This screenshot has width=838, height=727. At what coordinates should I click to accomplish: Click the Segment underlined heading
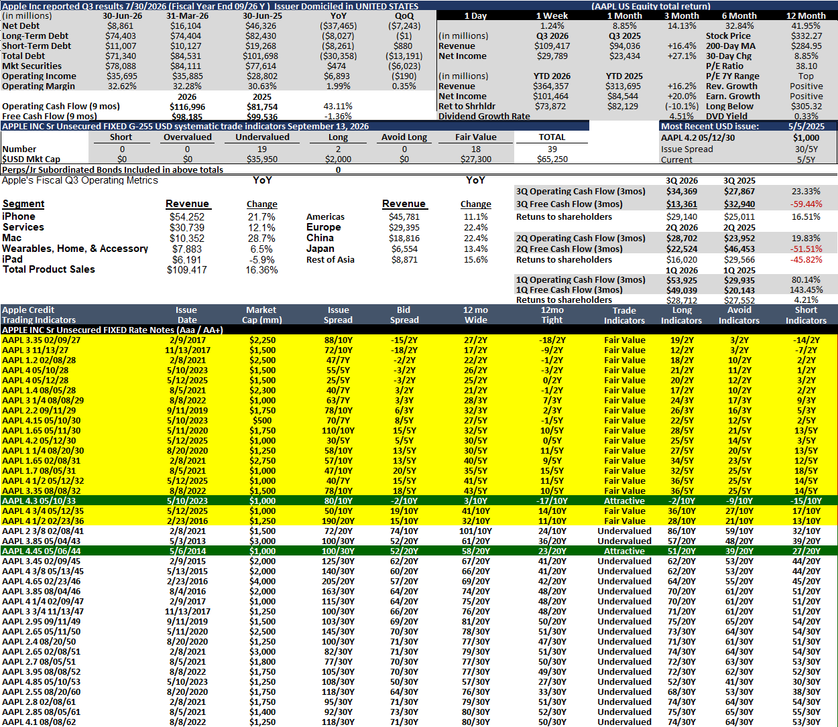click(23, 204)
